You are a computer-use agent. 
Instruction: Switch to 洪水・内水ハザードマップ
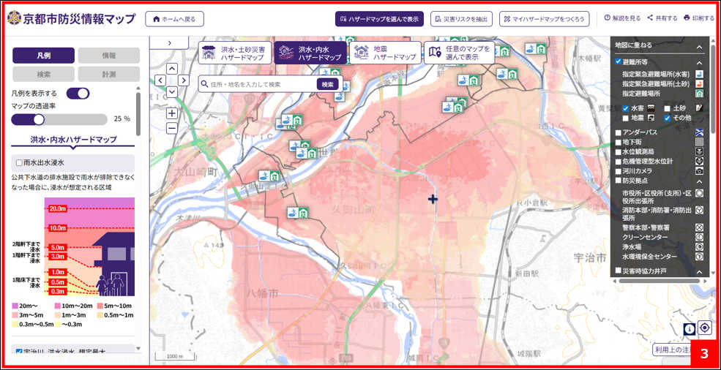tap(310, 53)
